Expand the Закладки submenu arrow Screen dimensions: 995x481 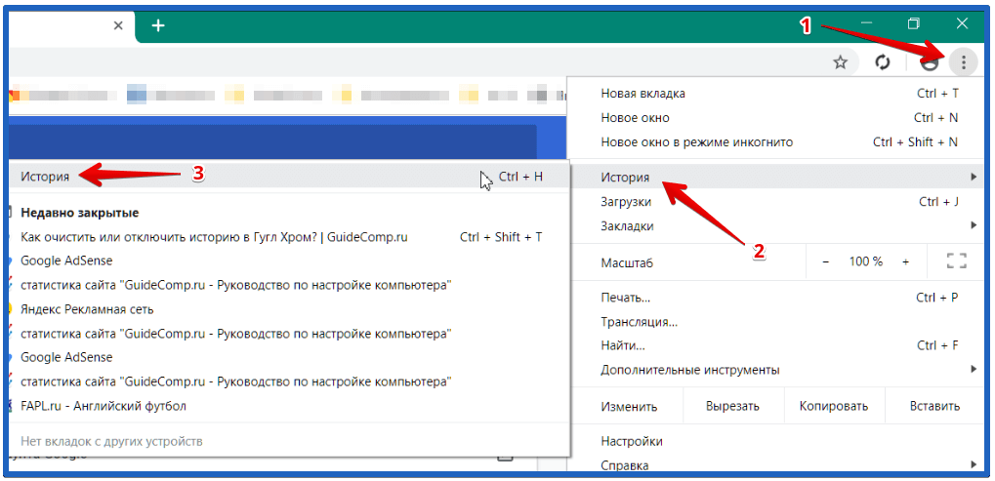[974, 225]
